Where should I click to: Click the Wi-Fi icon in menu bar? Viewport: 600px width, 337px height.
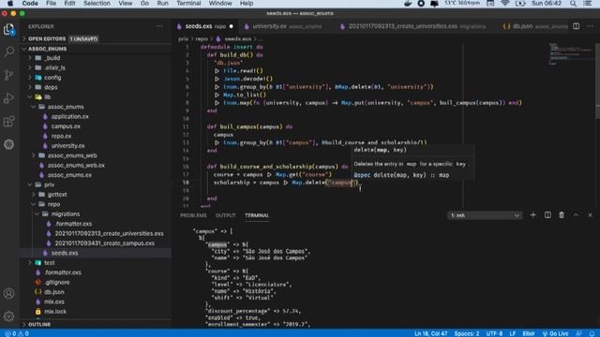coord(505,4)
